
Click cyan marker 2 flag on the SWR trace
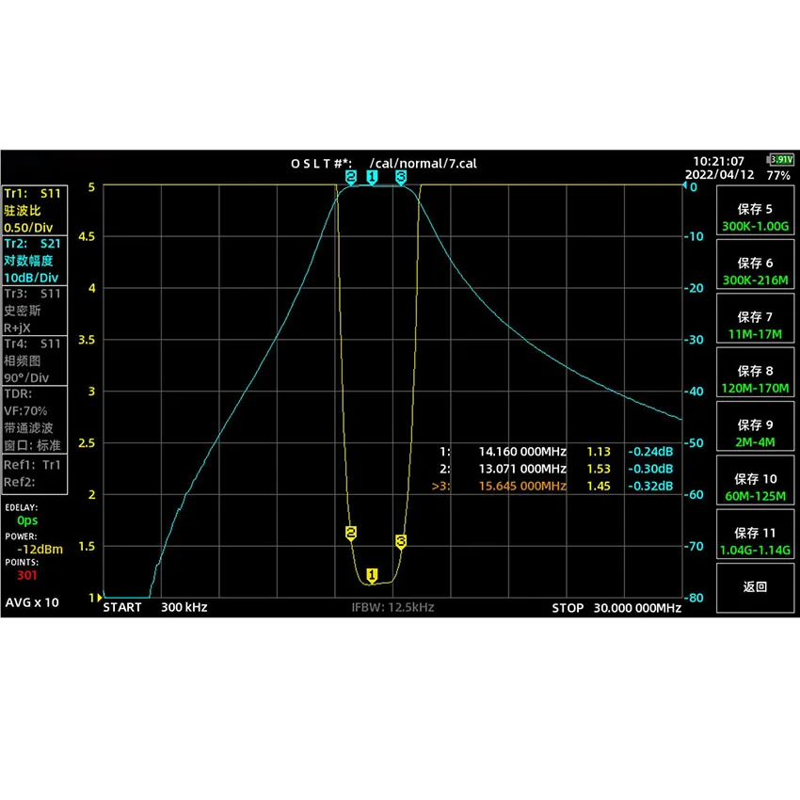click(x=351, y=177)
